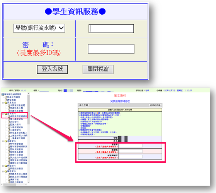This screenshot has height=193, width=216.
Task: Focus the 新密碼確認 input field
Action: click(131, 157)
